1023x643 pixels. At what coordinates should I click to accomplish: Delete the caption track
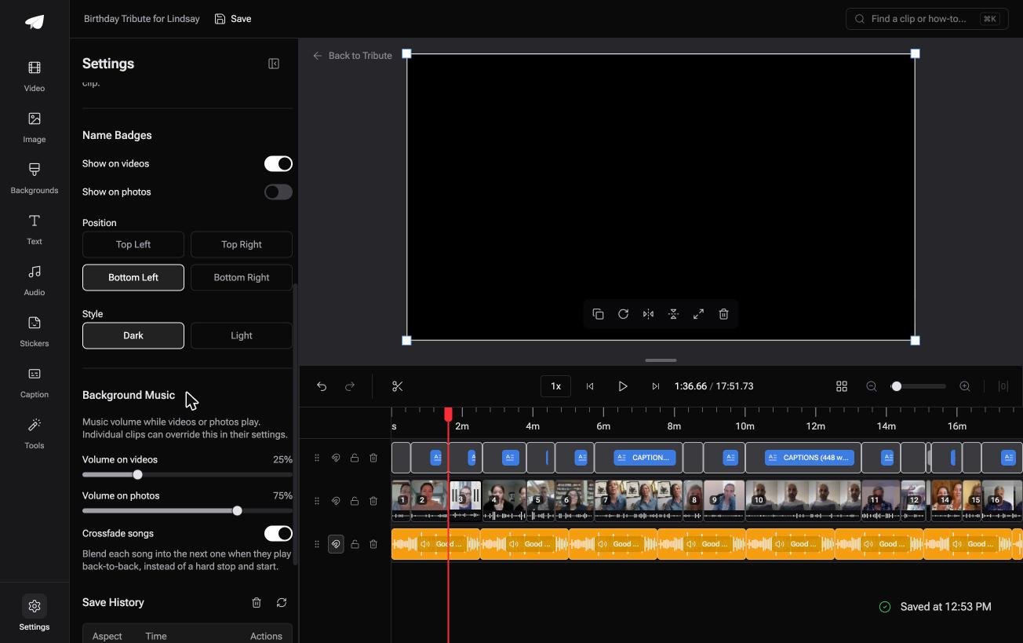point(373,458)
